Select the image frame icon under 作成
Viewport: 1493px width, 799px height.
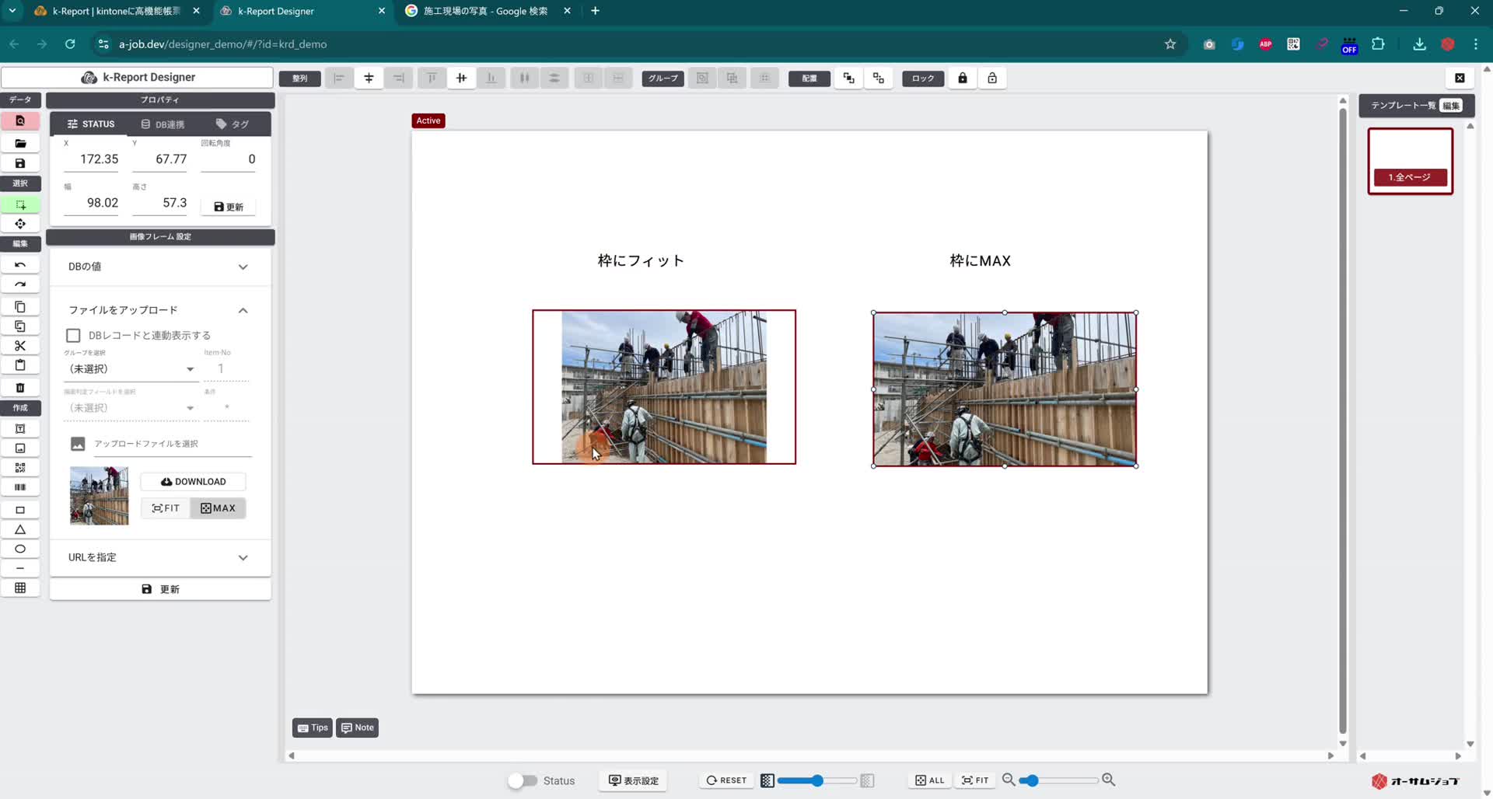[x=19, y=448]
